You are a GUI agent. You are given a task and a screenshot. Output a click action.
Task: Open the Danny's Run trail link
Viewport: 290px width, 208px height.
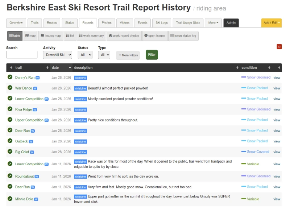coord(25,78)
